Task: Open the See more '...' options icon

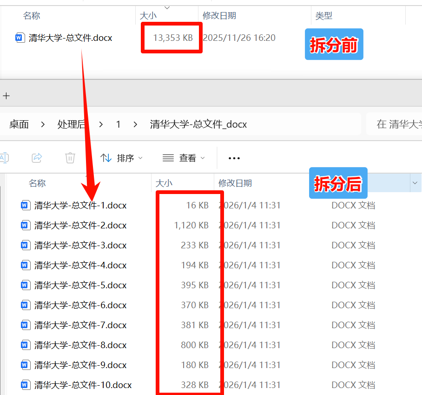Action: pyautogui.click(x=234, y=158)
